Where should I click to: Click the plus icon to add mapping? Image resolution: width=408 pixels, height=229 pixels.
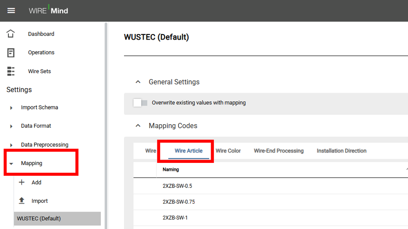(22, 182)
